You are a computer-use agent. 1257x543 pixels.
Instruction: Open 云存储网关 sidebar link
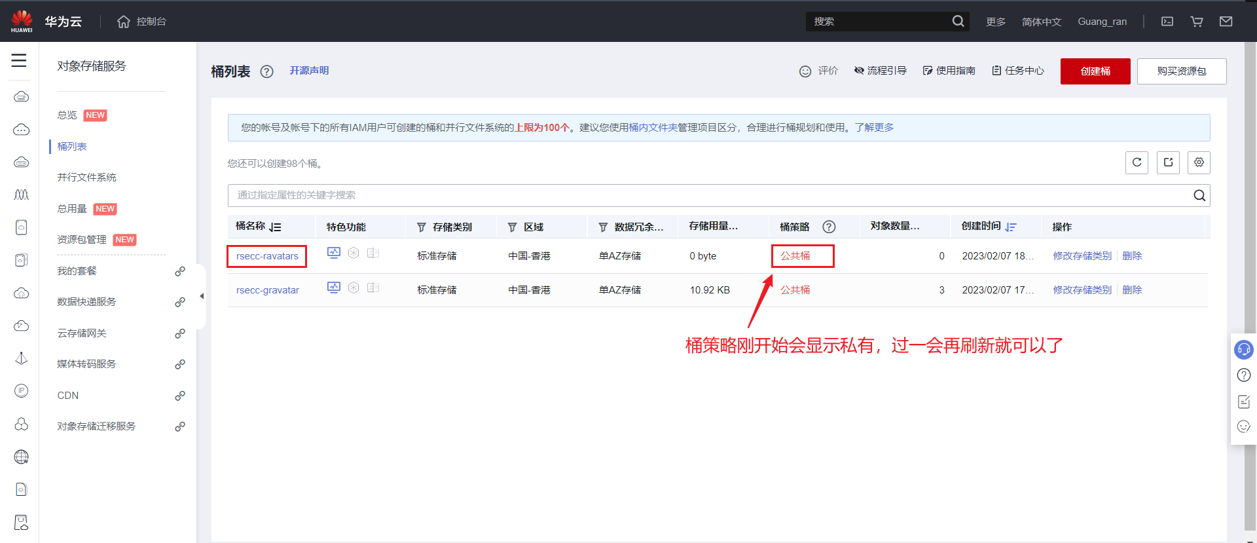[x=82, y=333]
